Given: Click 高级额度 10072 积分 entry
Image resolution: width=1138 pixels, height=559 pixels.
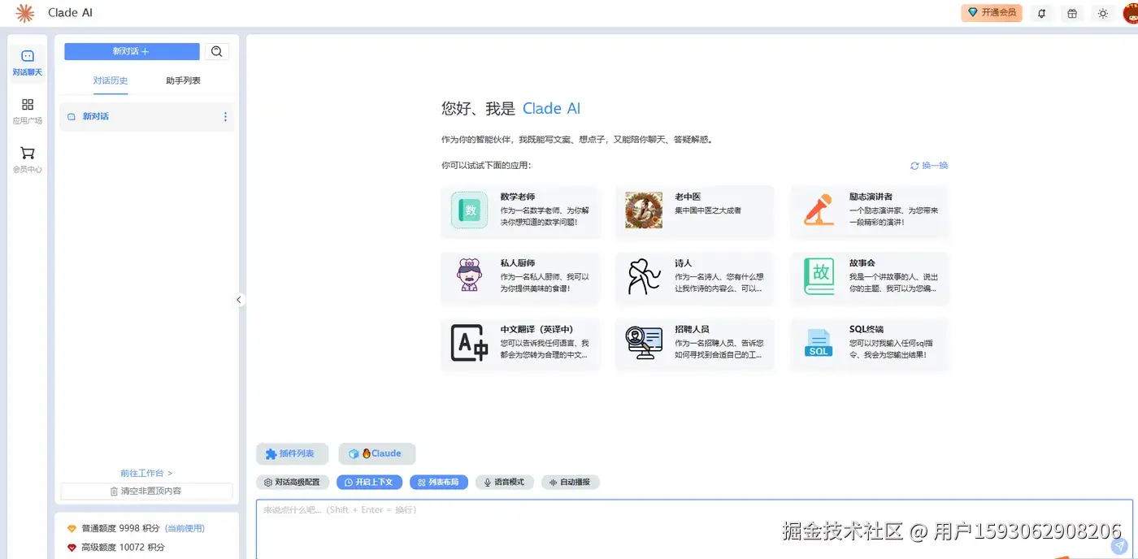Looking at the screenshot, I should 116,548.
